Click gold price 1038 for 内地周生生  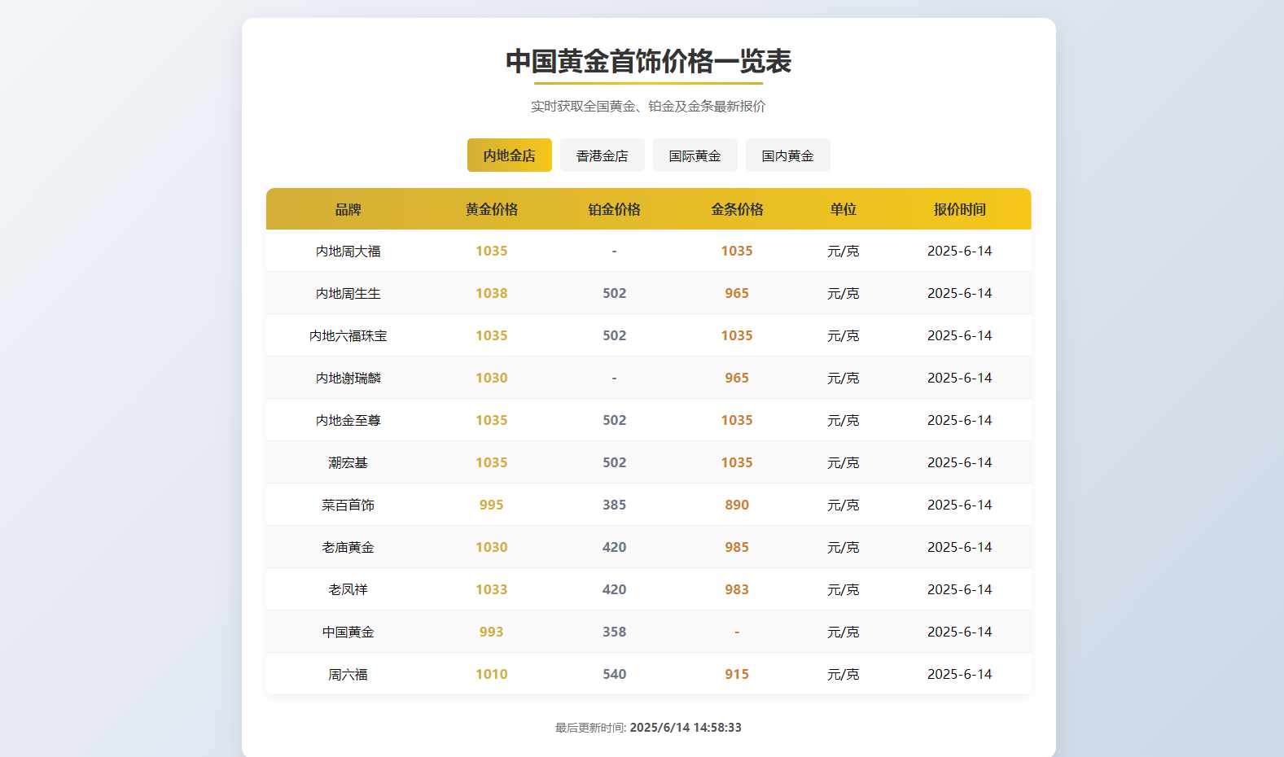492,293
